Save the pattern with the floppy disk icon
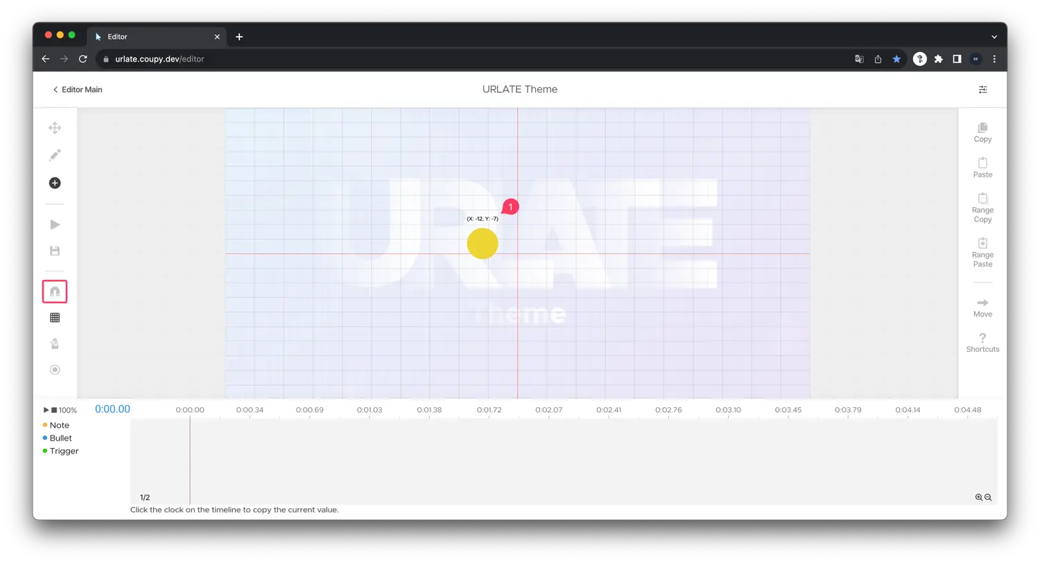This screenshot has height=563, width=1040. tap(55, 251)
